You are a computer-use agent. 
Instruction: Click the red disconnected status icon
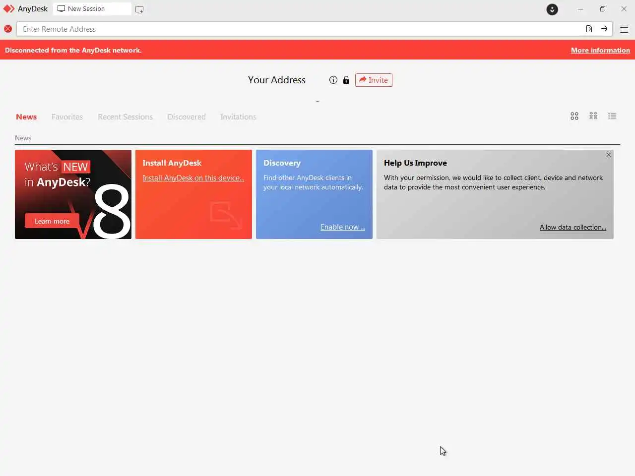tap(8, 29)
